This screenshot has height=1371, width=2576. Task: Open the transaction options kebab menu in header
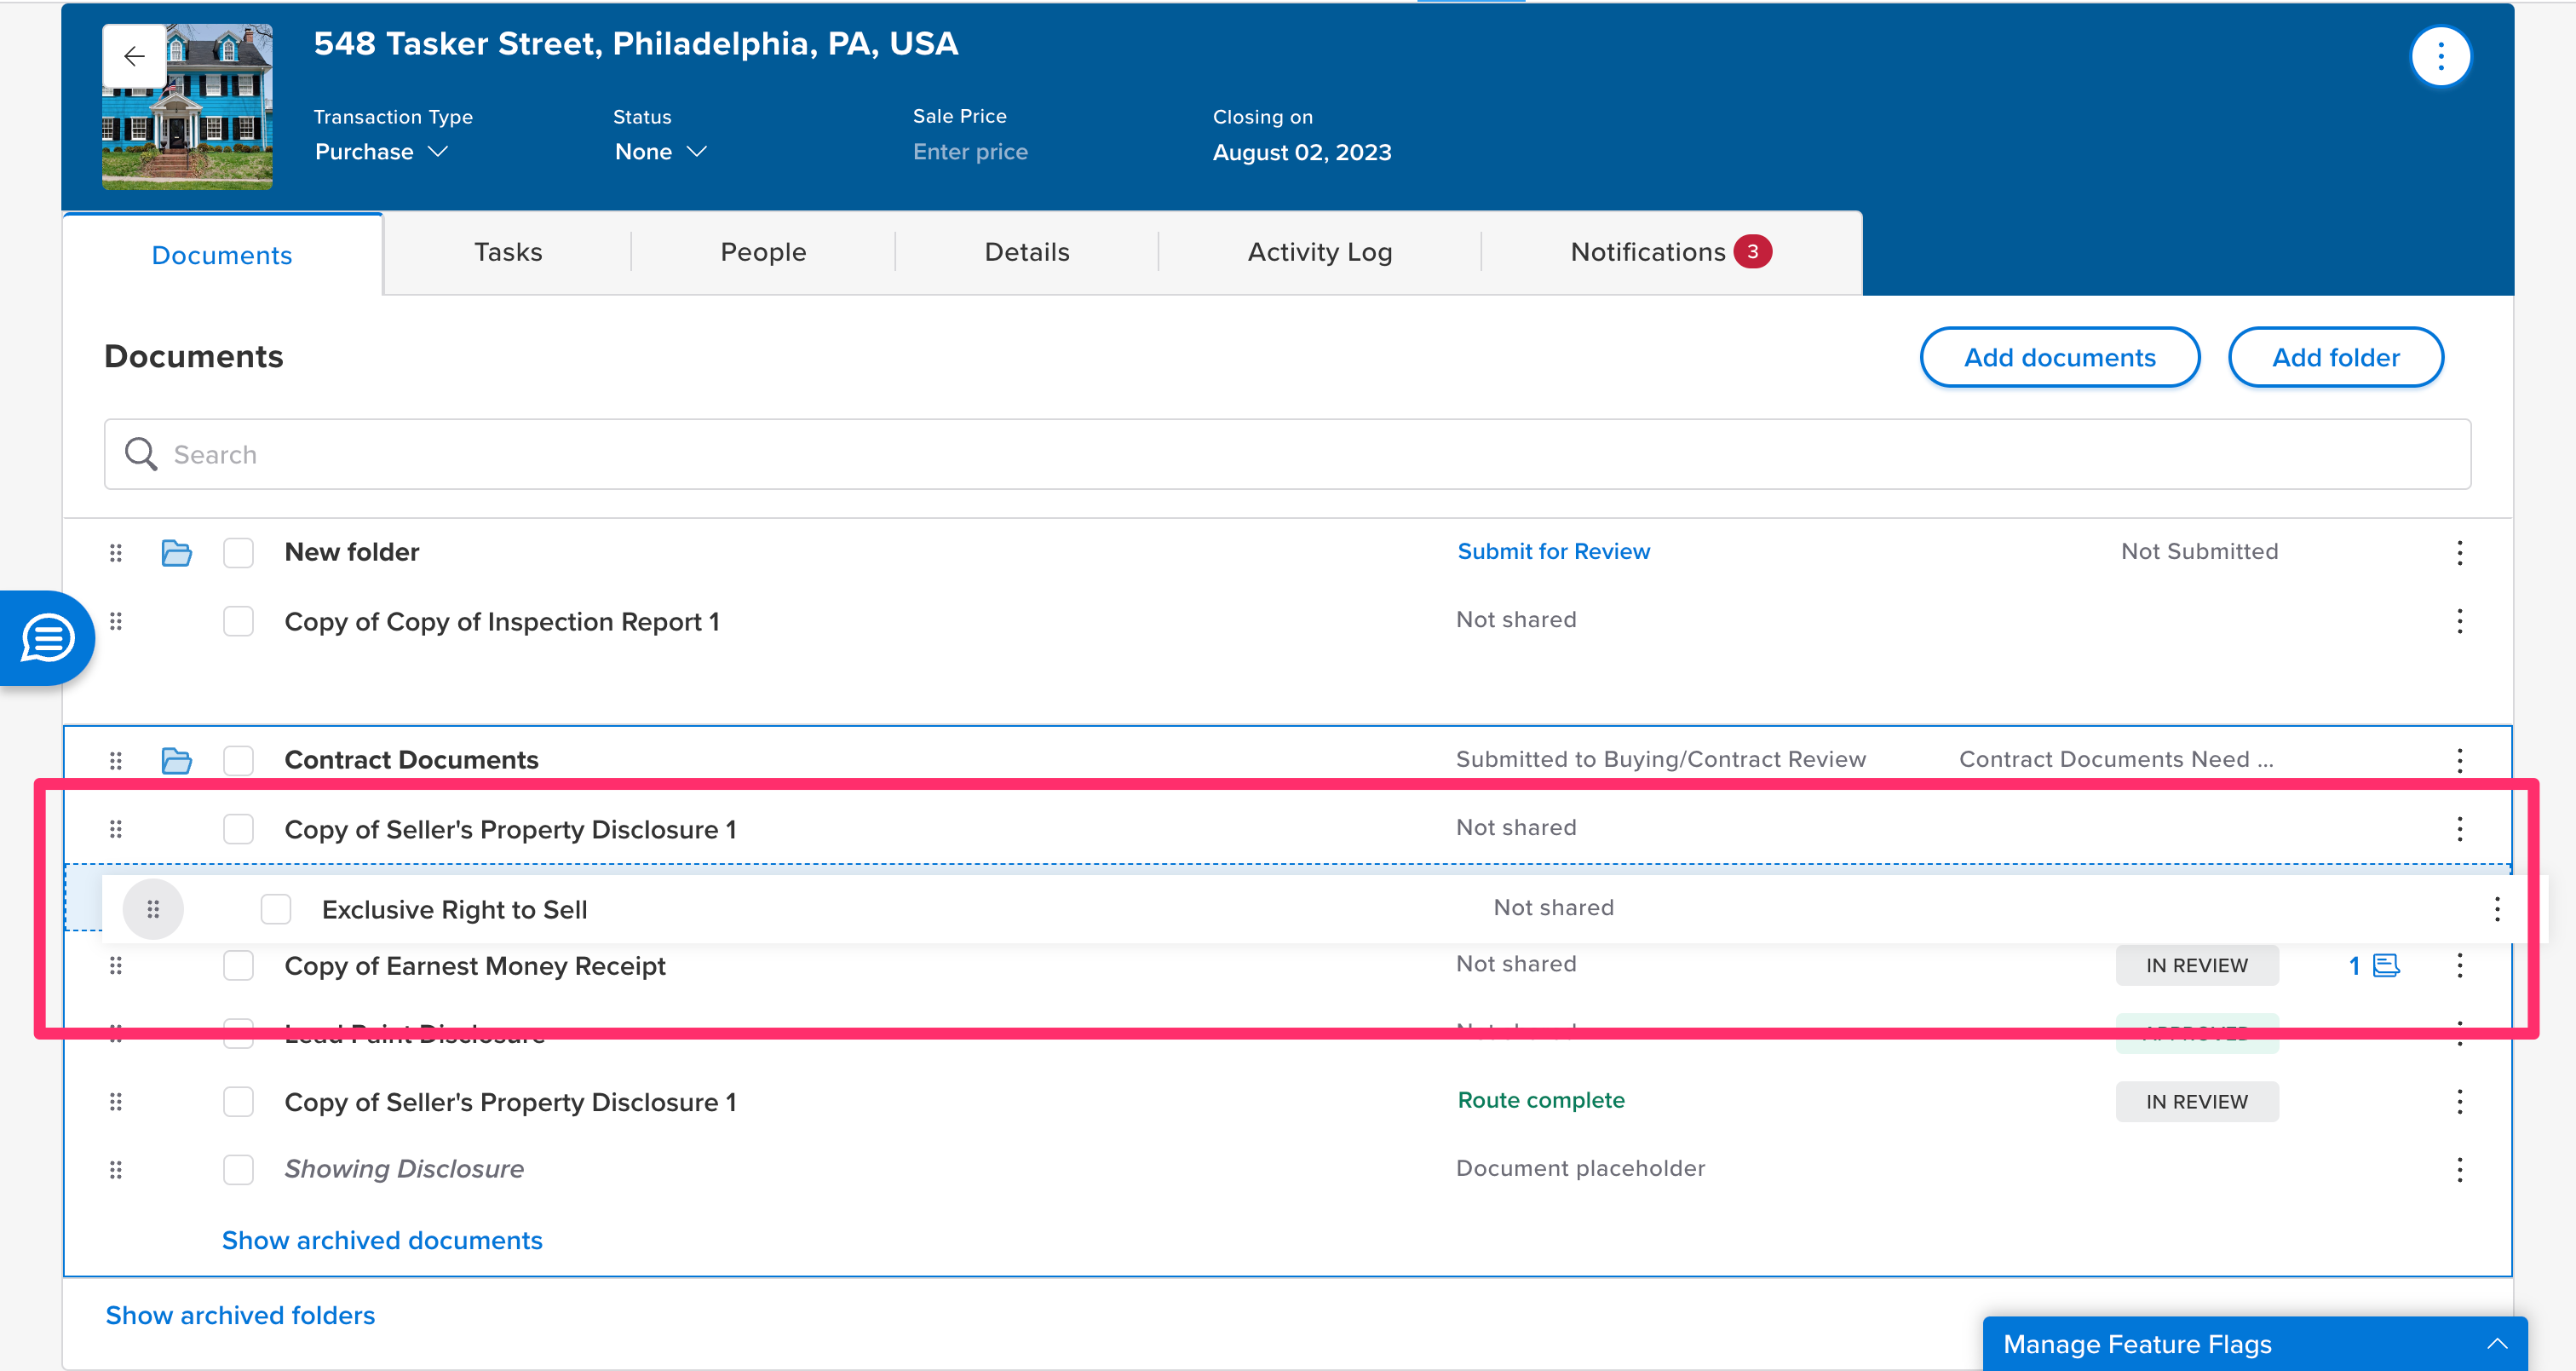point(2440,56)
